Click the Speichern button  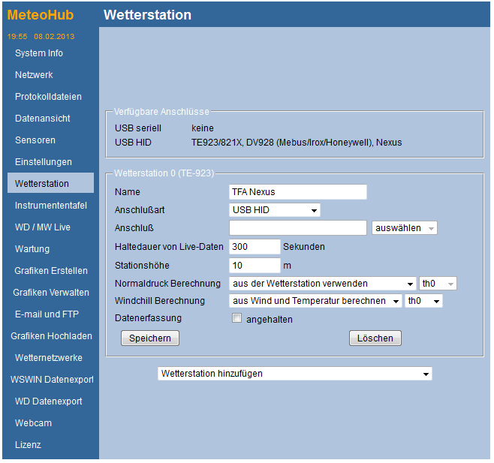click(150, 338)
